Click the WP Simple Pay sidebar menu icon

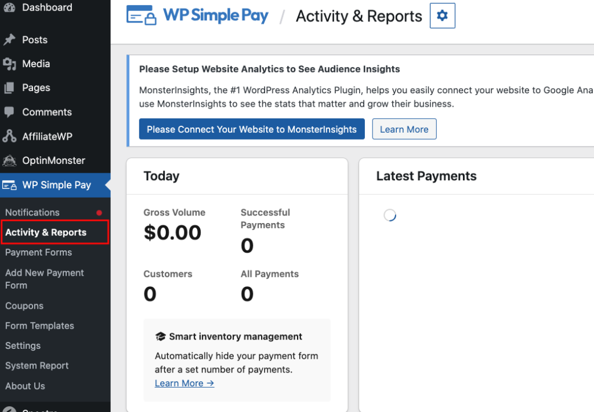click(x=9, y=185)
